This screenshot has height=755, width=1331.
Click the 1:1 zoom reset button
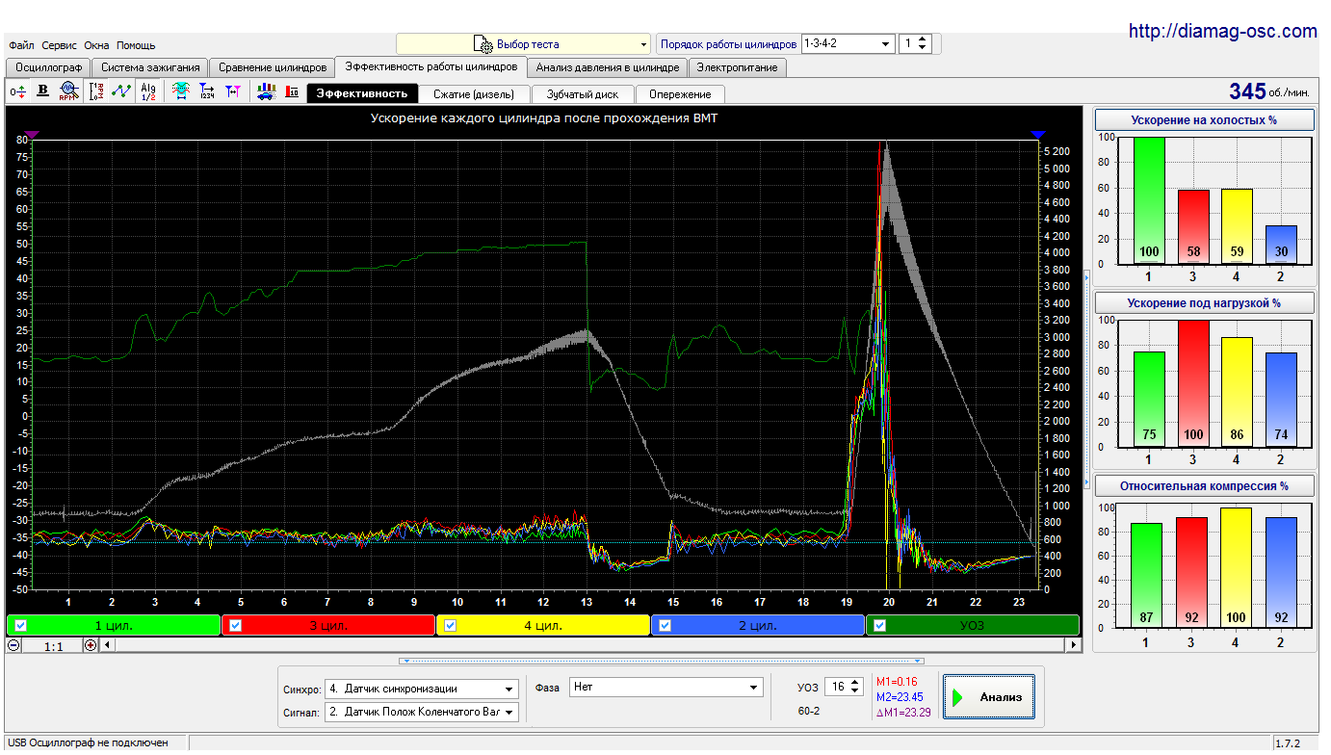click(53, 646)
